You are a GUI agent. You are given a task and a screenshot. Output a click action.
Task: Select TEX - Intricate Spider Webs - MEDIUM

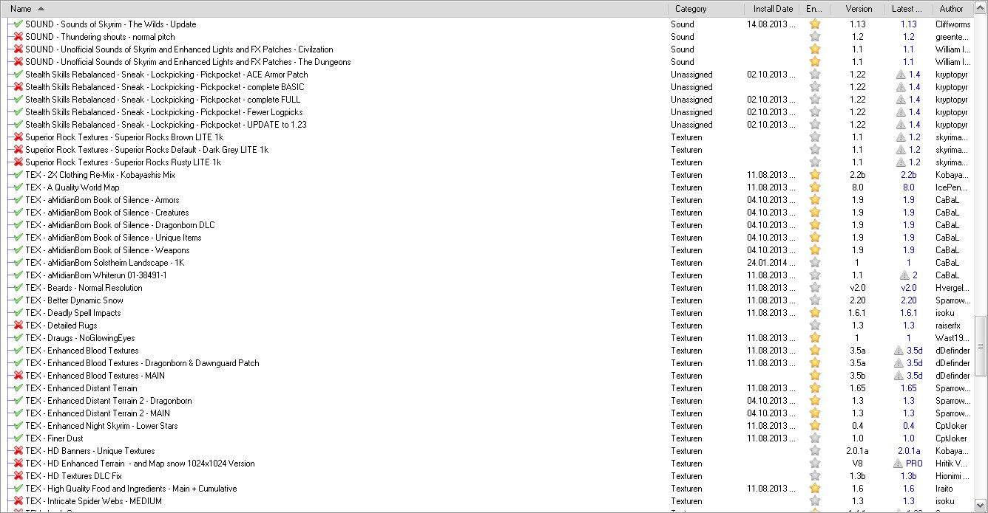93,501
